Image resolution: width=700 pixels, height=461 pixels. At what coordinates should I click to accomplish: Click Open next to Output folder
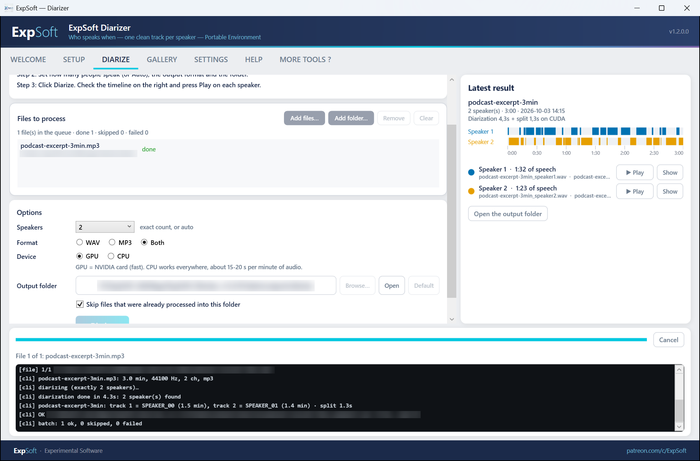click(392, 285)
